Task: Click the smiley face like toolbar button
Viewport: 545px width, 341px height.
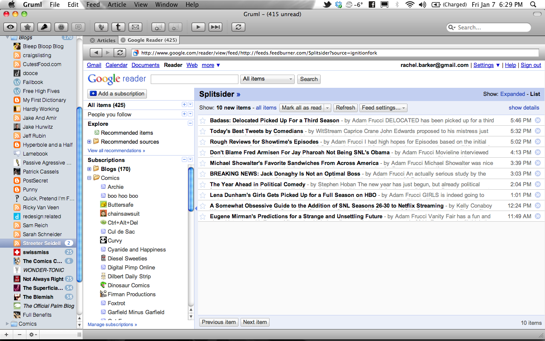Action: tap(61, 27)
